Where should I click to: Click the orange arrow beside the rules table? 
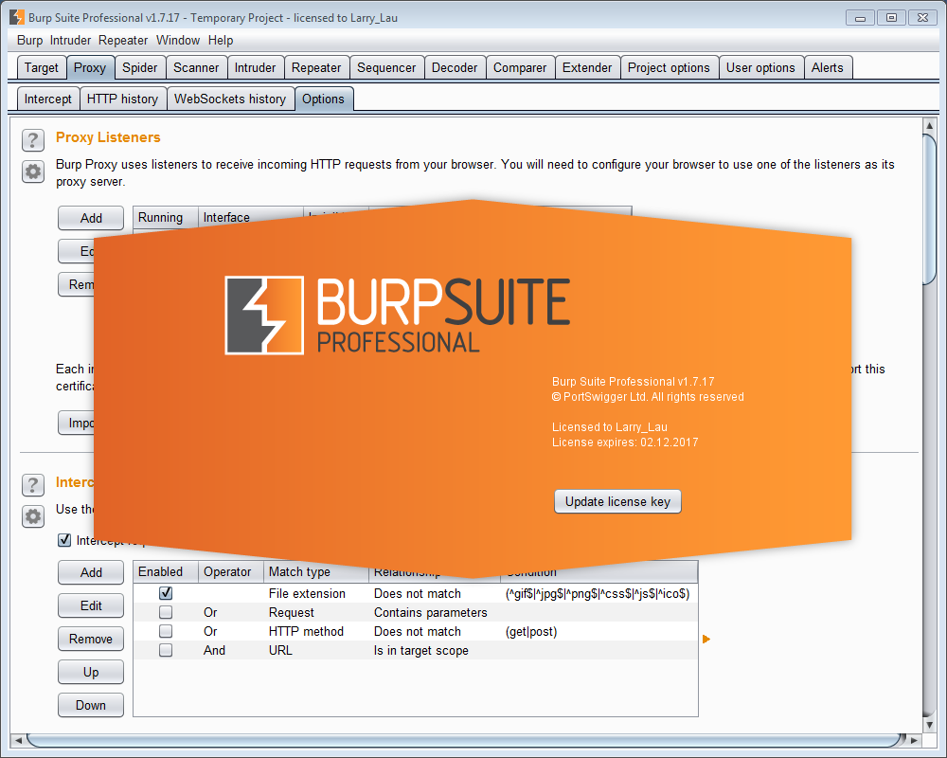706,639
